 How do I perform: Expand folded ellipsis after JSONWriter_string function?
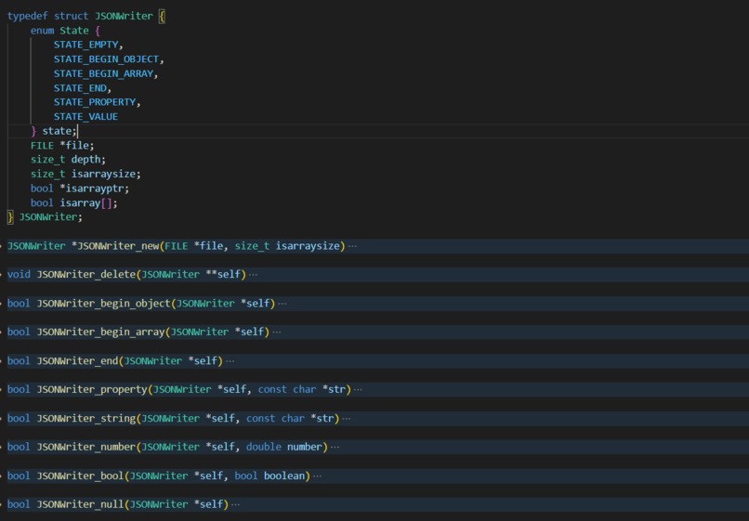coord(347,418)
